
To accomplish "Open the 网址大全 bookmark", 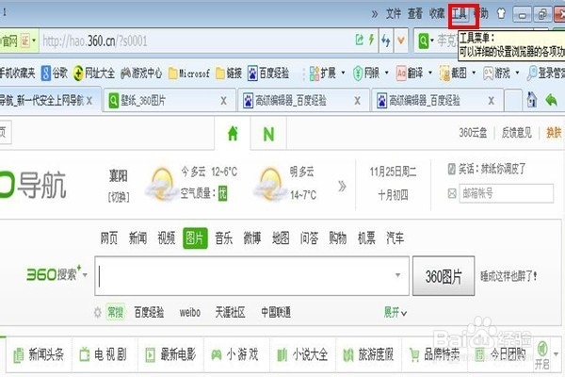I will [x=94, y=74].
